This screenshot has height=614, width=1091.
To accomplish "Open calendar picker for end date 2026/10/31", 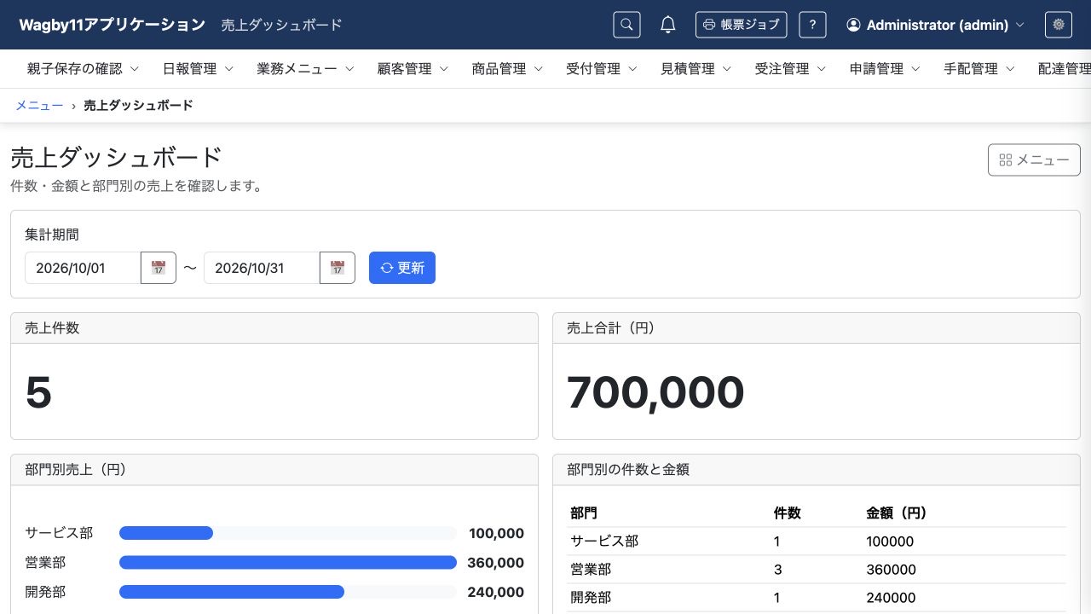I will [338, 268].
